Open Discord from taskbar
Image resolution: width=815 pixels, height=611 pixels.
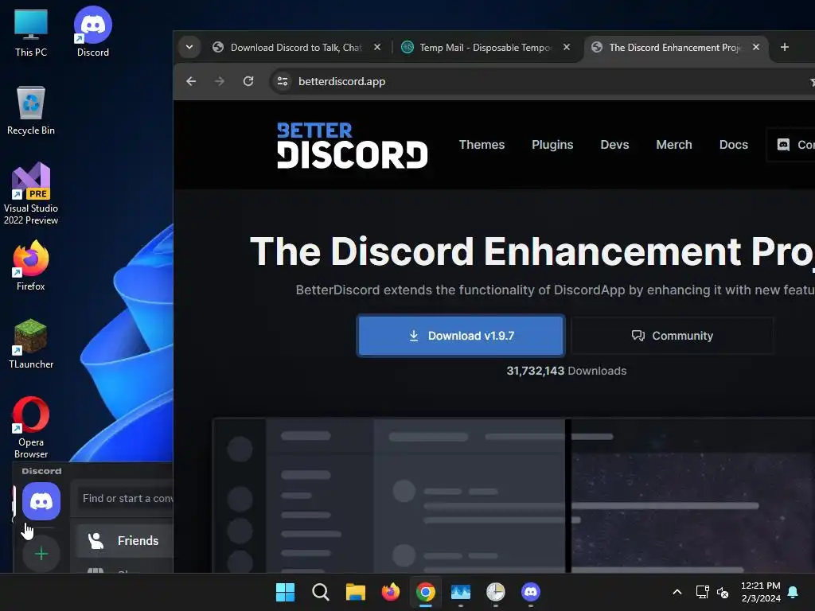[531, 592]
